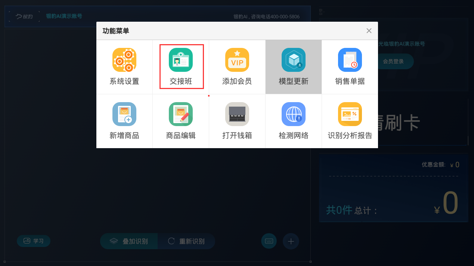Run 检测网络 globe icon
The image size is (474, 266).
[x=294, y=114]
